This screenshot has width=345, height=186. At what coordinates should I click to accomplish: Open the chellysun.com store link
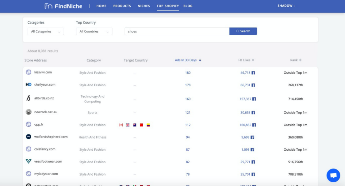point(45,85)
